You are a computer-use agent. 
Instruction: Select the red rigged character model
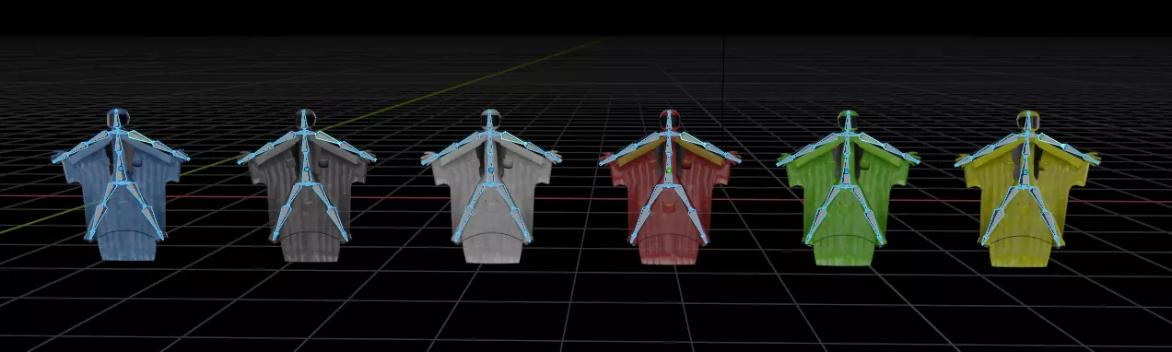(670, 187)
